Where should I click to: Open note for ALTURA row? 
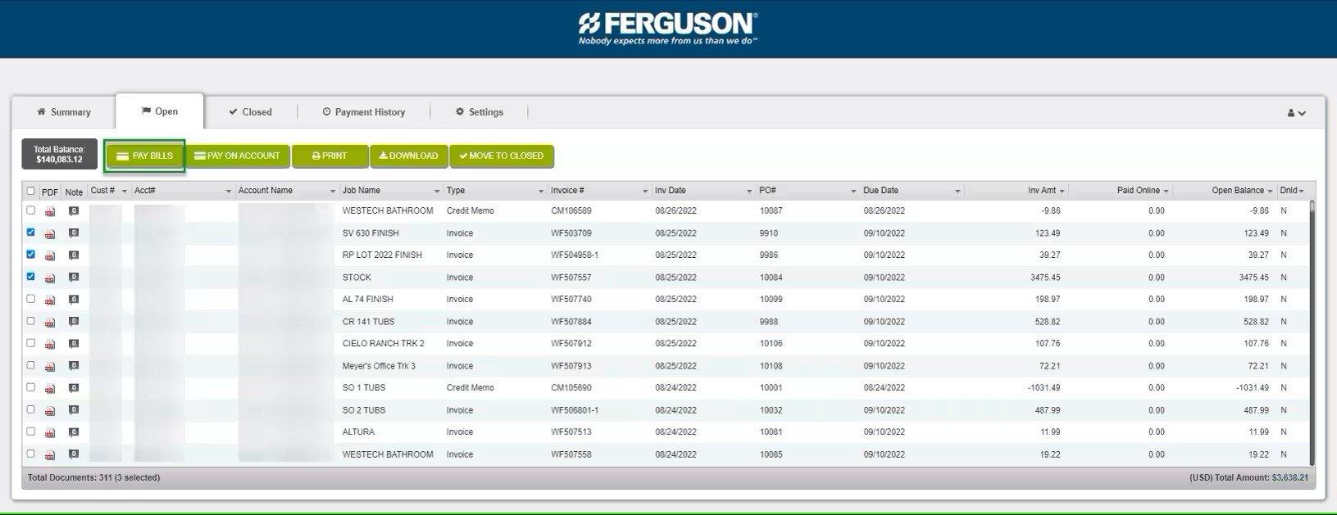74,432
